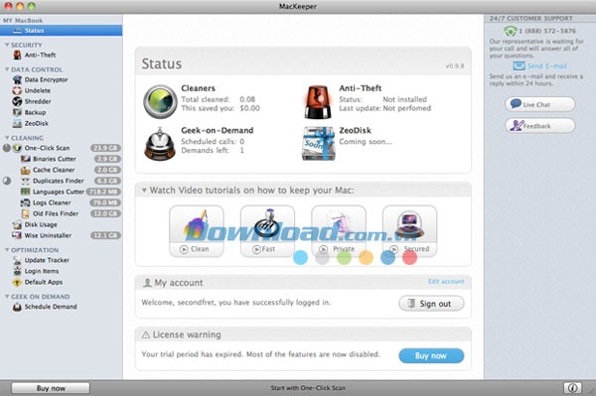Screen dimensions: 596x396
Task: Click the Secured tutorial thumbnail image
Action: tap(409, 225)
